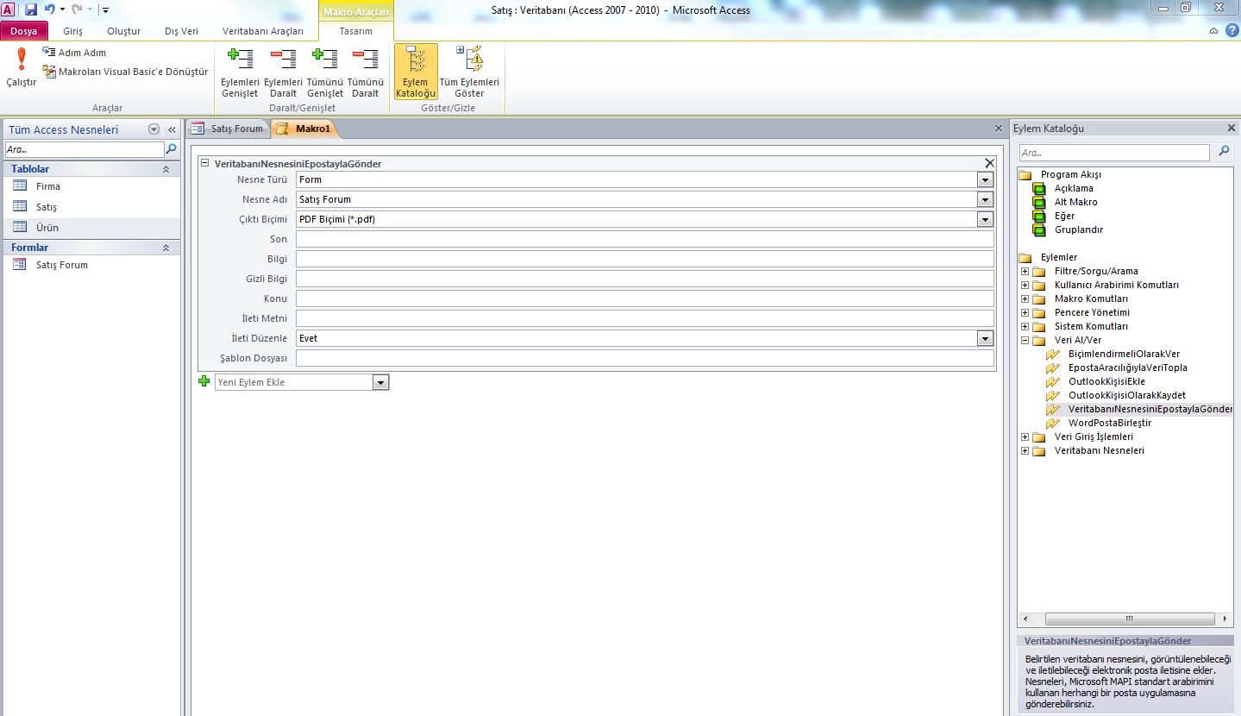Collapse the macro action with minus box
The image size is (1241, 716).
coord(204,163)
